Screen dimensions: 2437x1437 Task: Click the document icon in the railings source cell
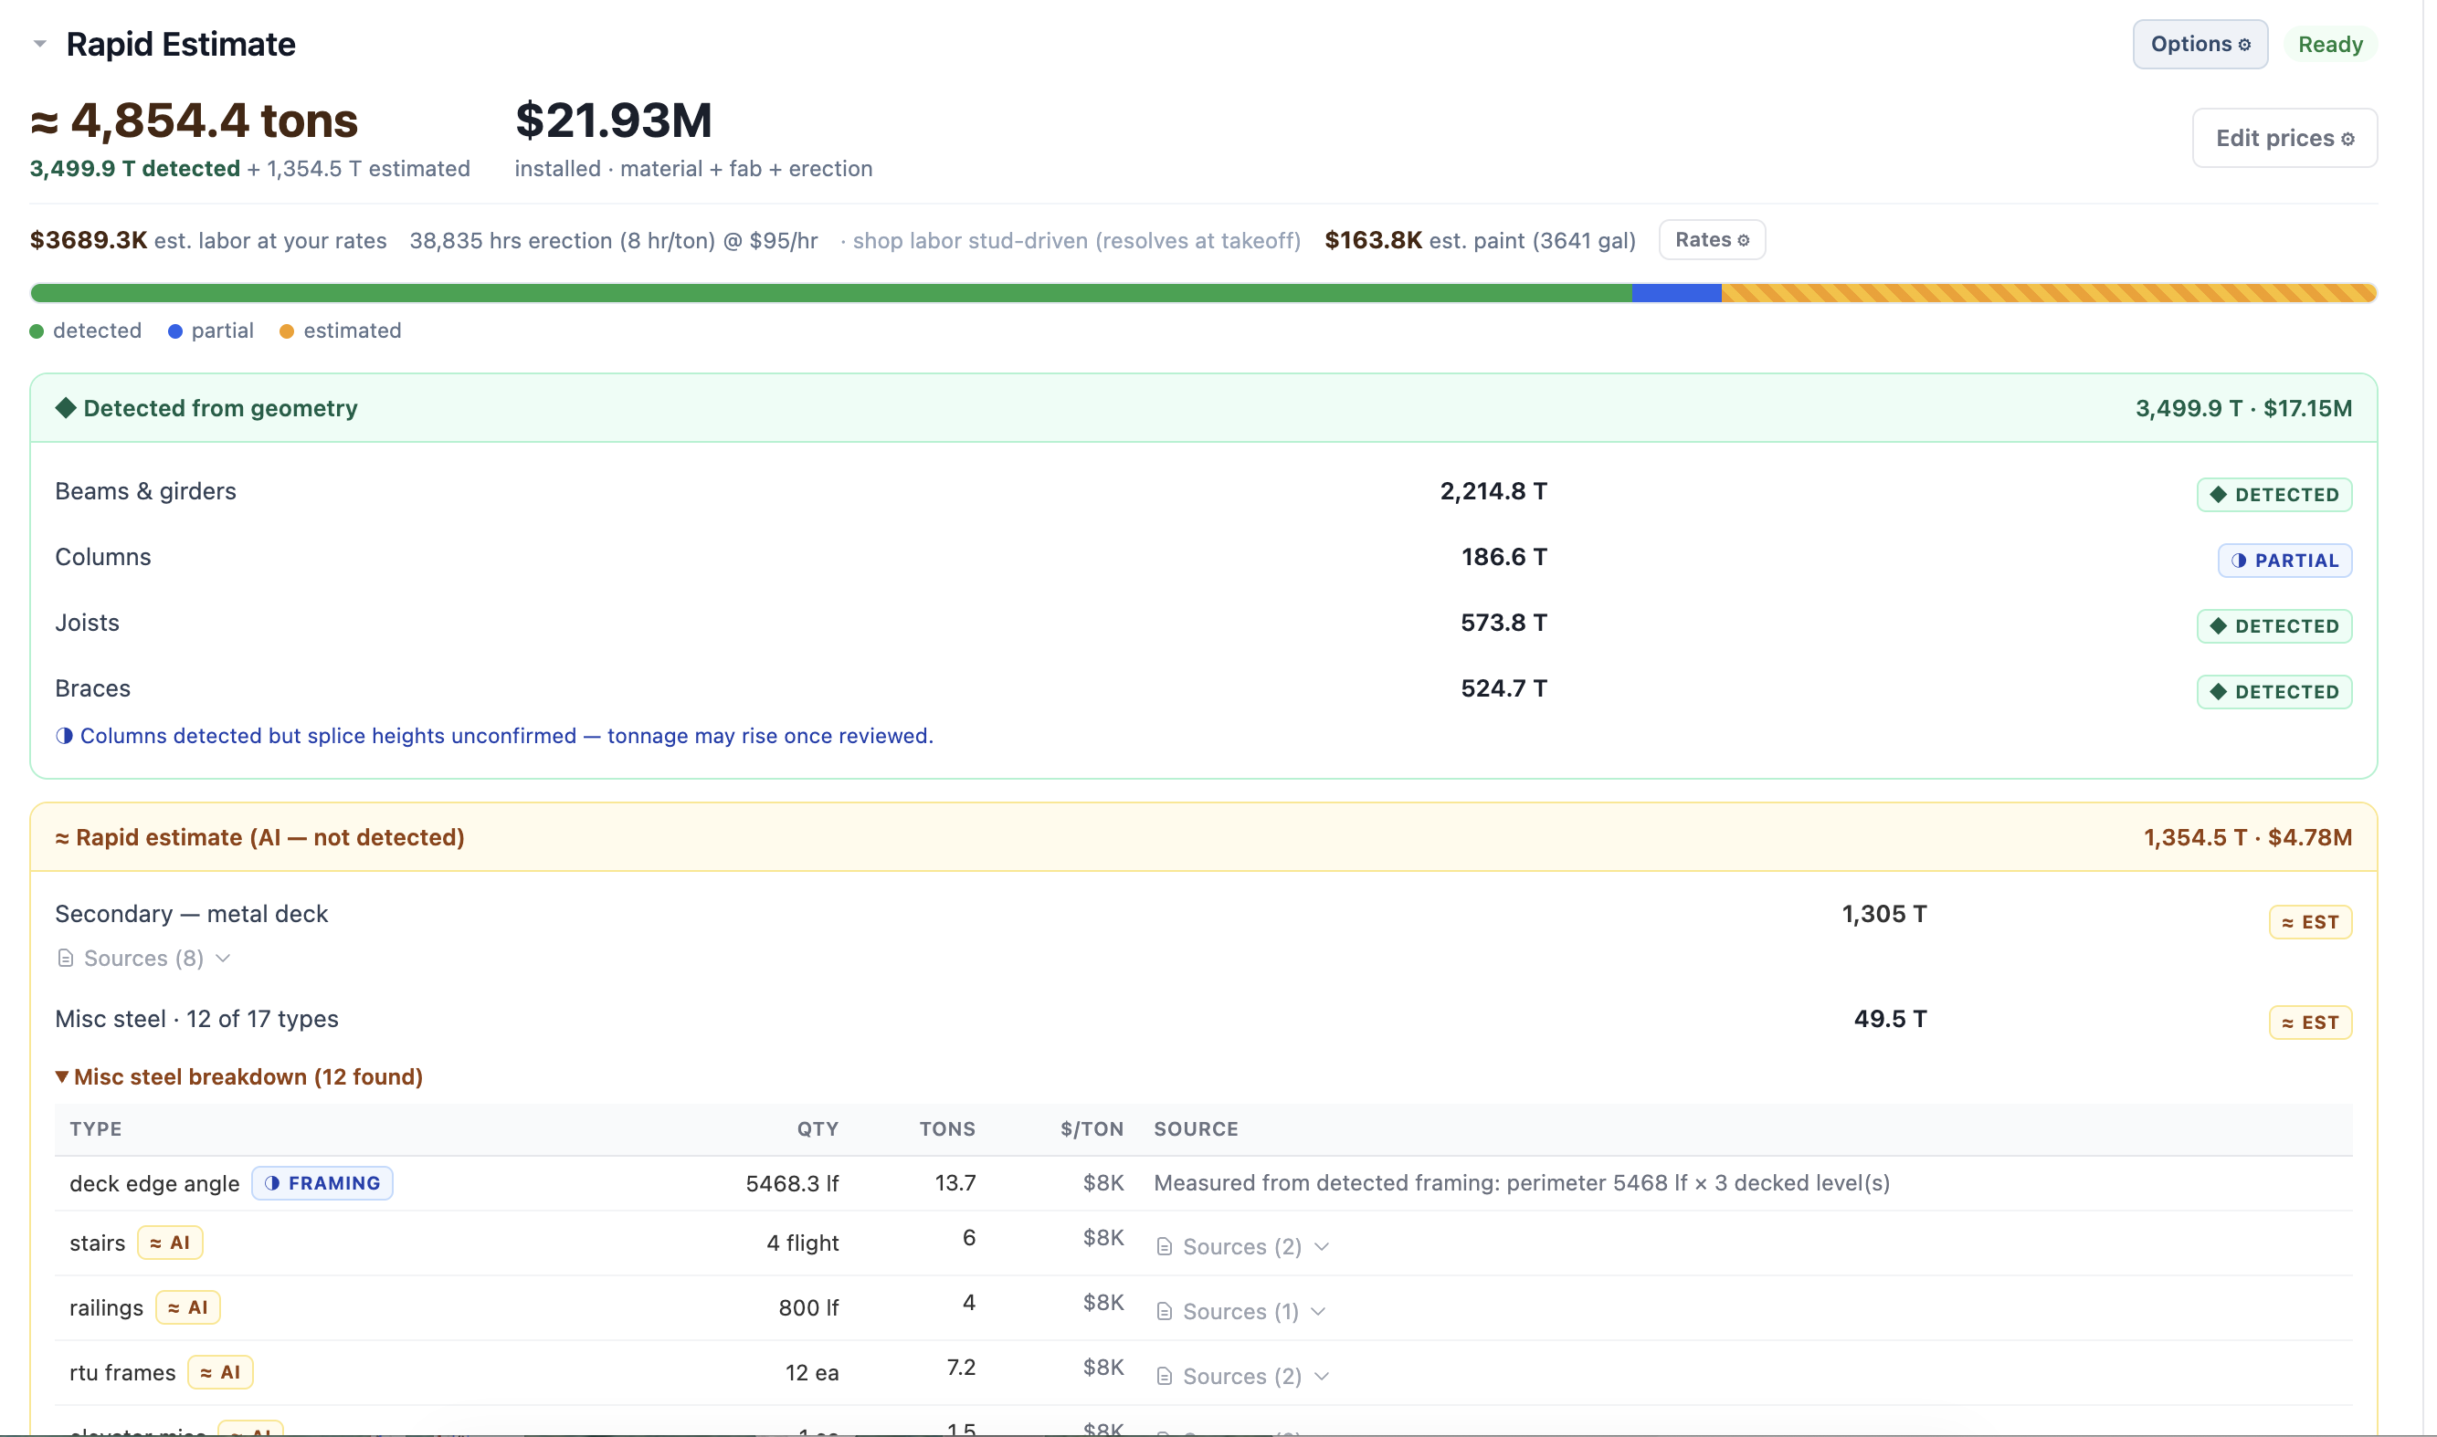click(x=1166, y=1312)
